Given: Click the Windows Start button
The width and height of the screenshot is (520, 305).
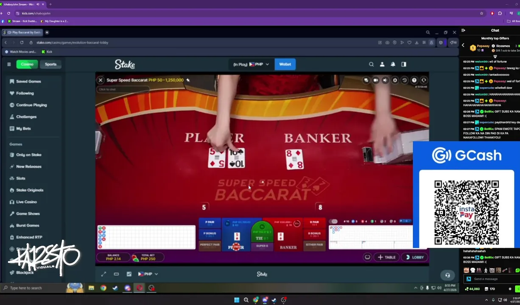Looking at the screenshot, I should point(237,300).
